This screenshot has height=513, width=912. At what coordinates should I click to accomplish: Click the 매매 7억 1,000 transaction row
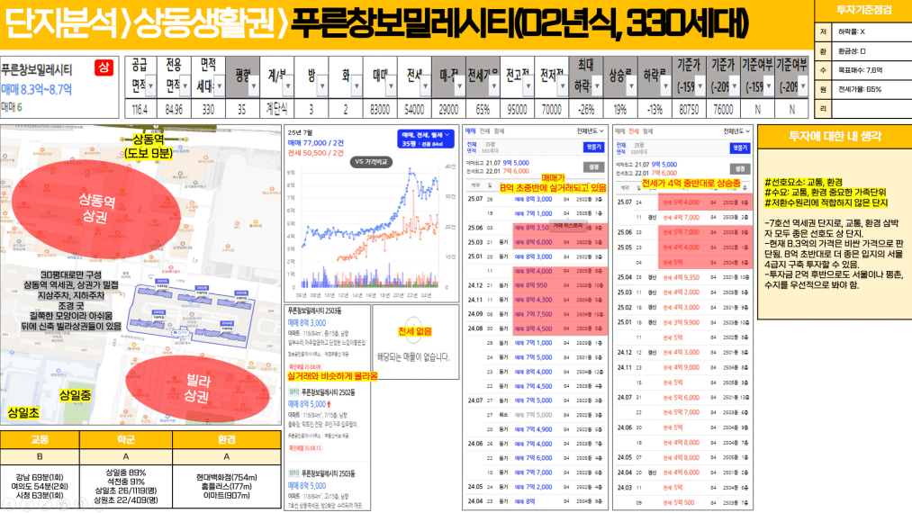(535, 213)
